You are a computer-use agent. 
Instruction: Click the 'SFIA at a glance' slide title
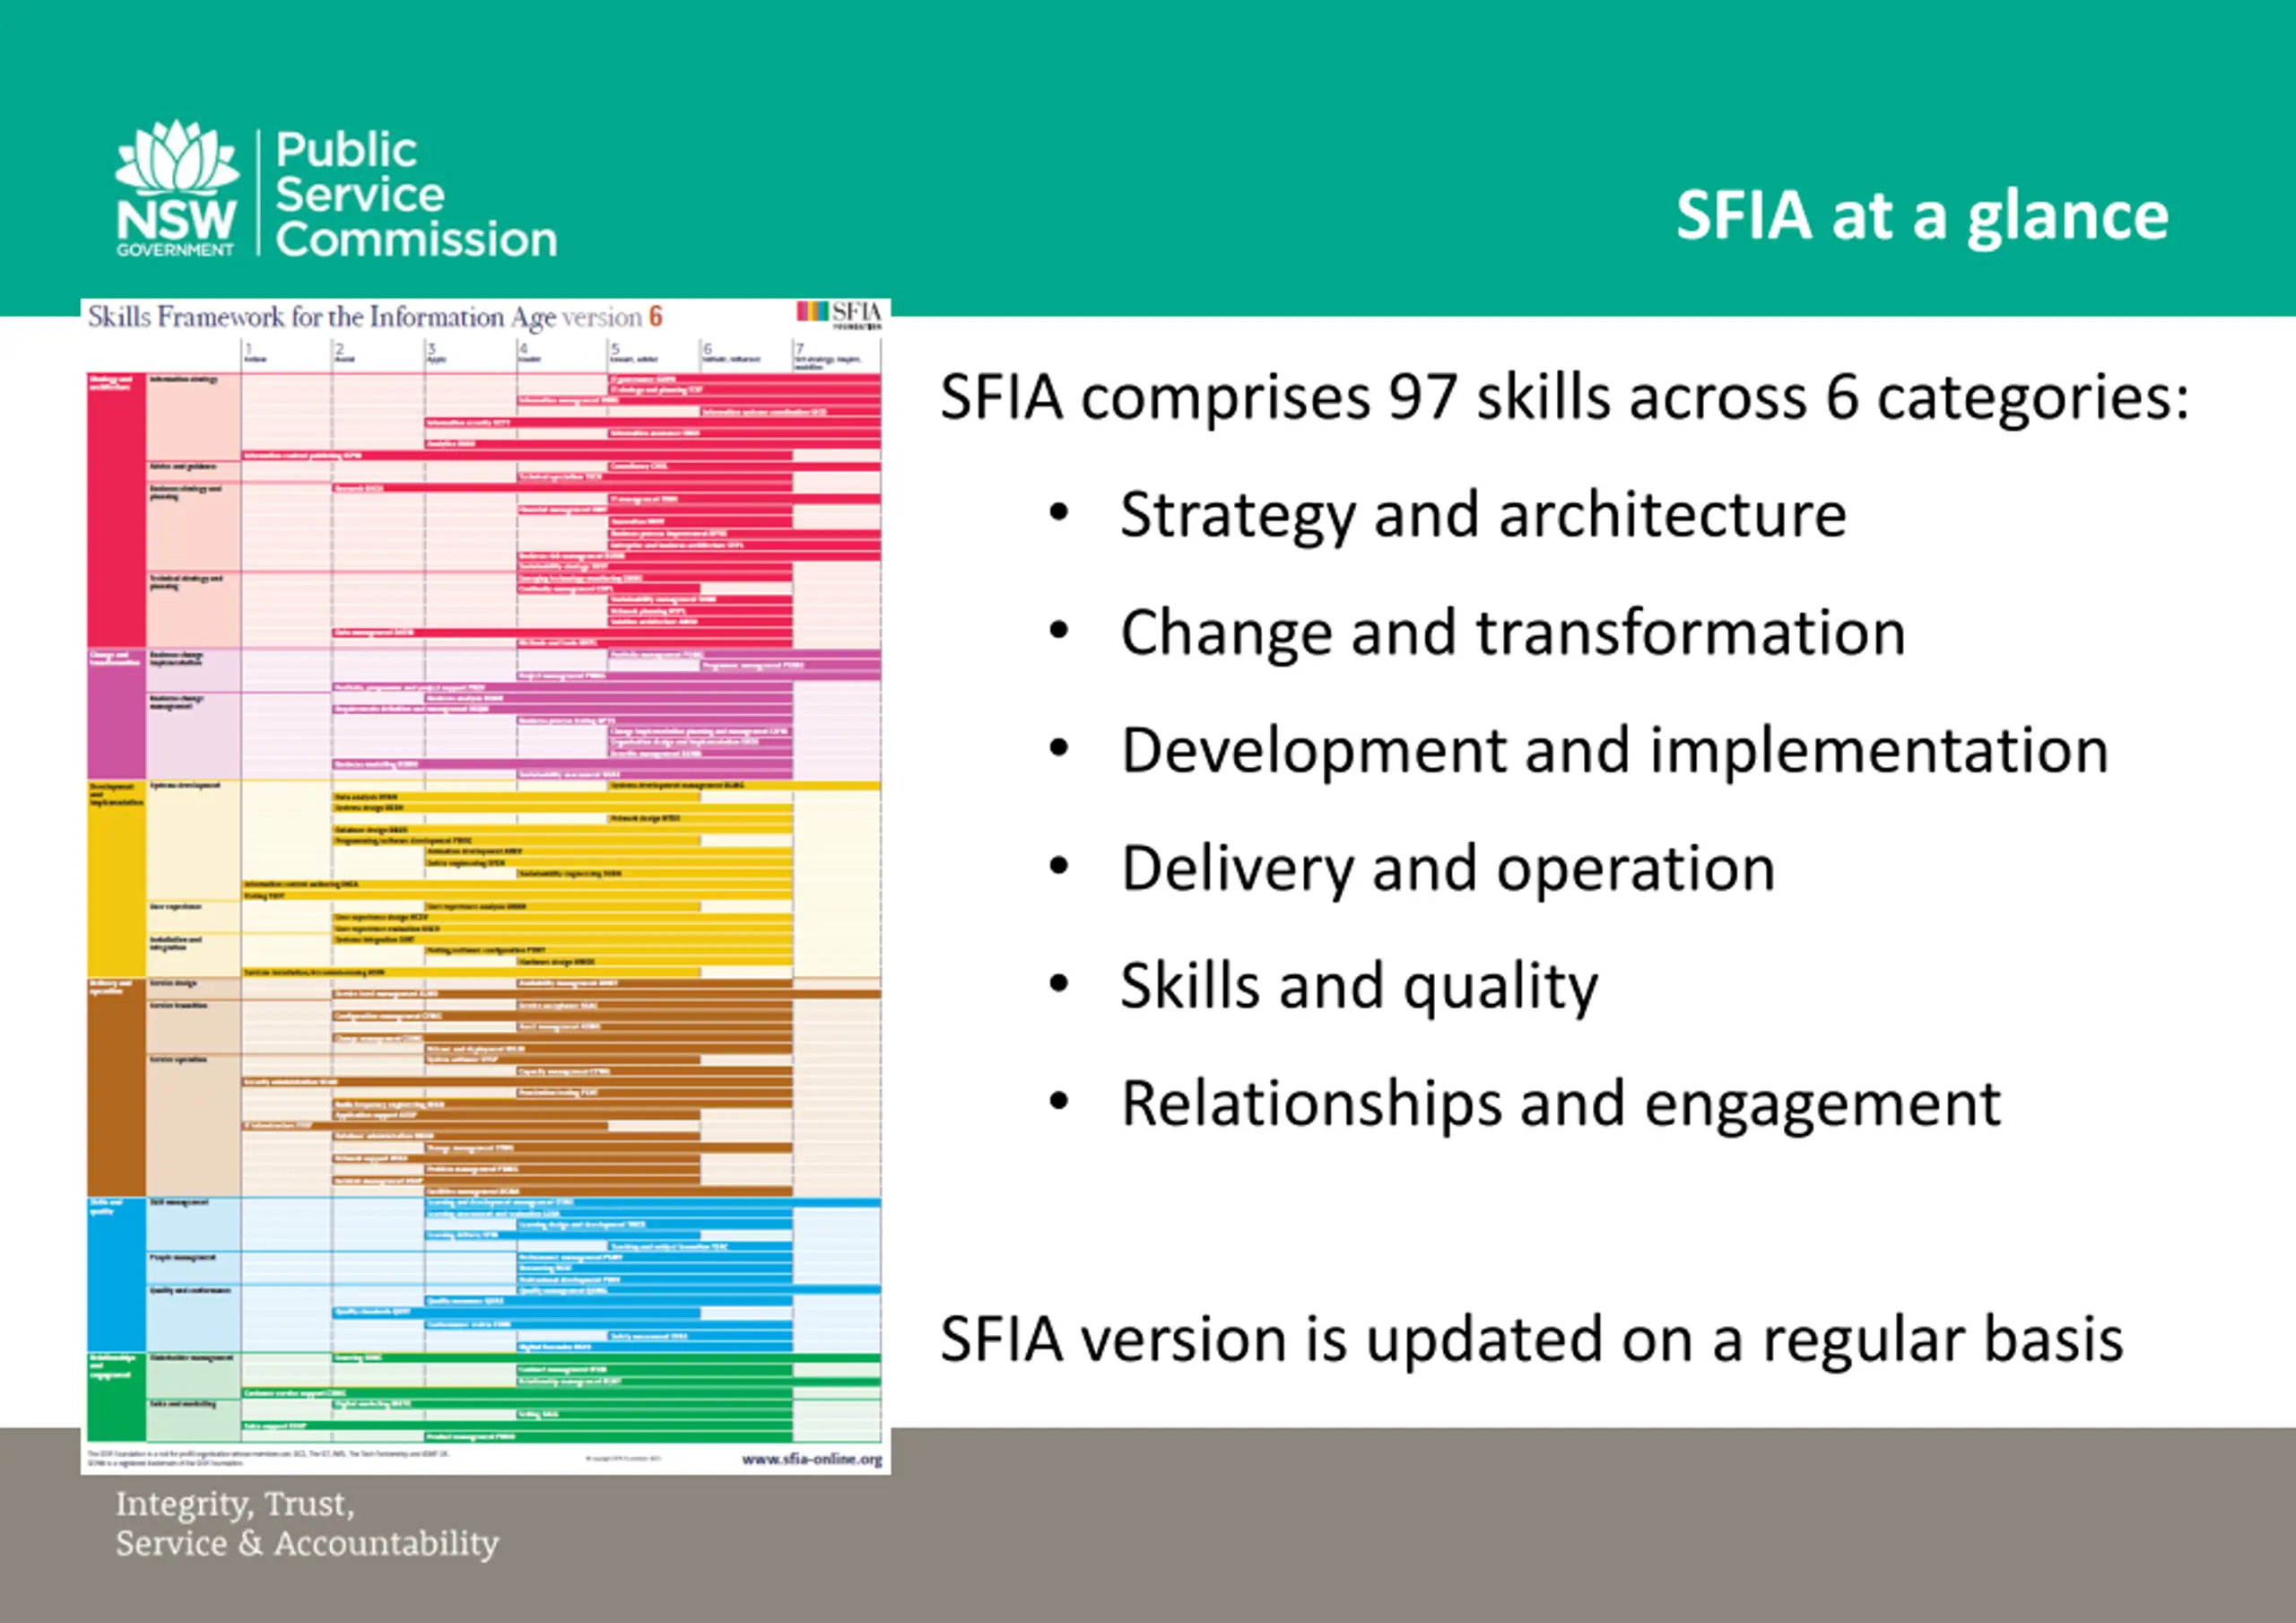(x=1922, y=216)
